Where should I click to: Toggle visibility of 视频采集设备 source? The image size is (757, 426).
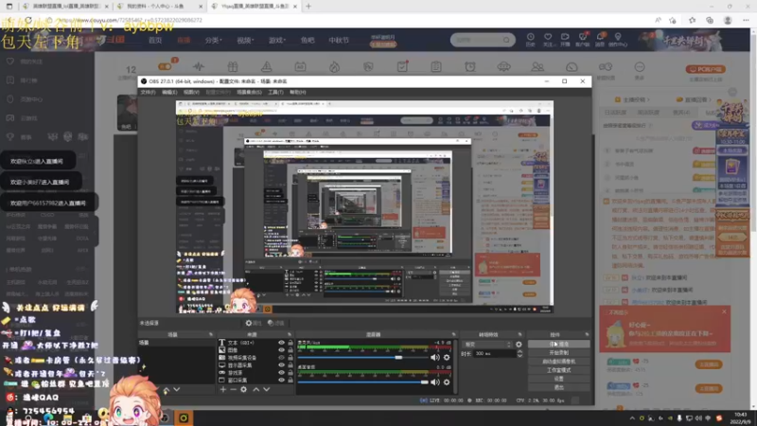tap(281, 358)
